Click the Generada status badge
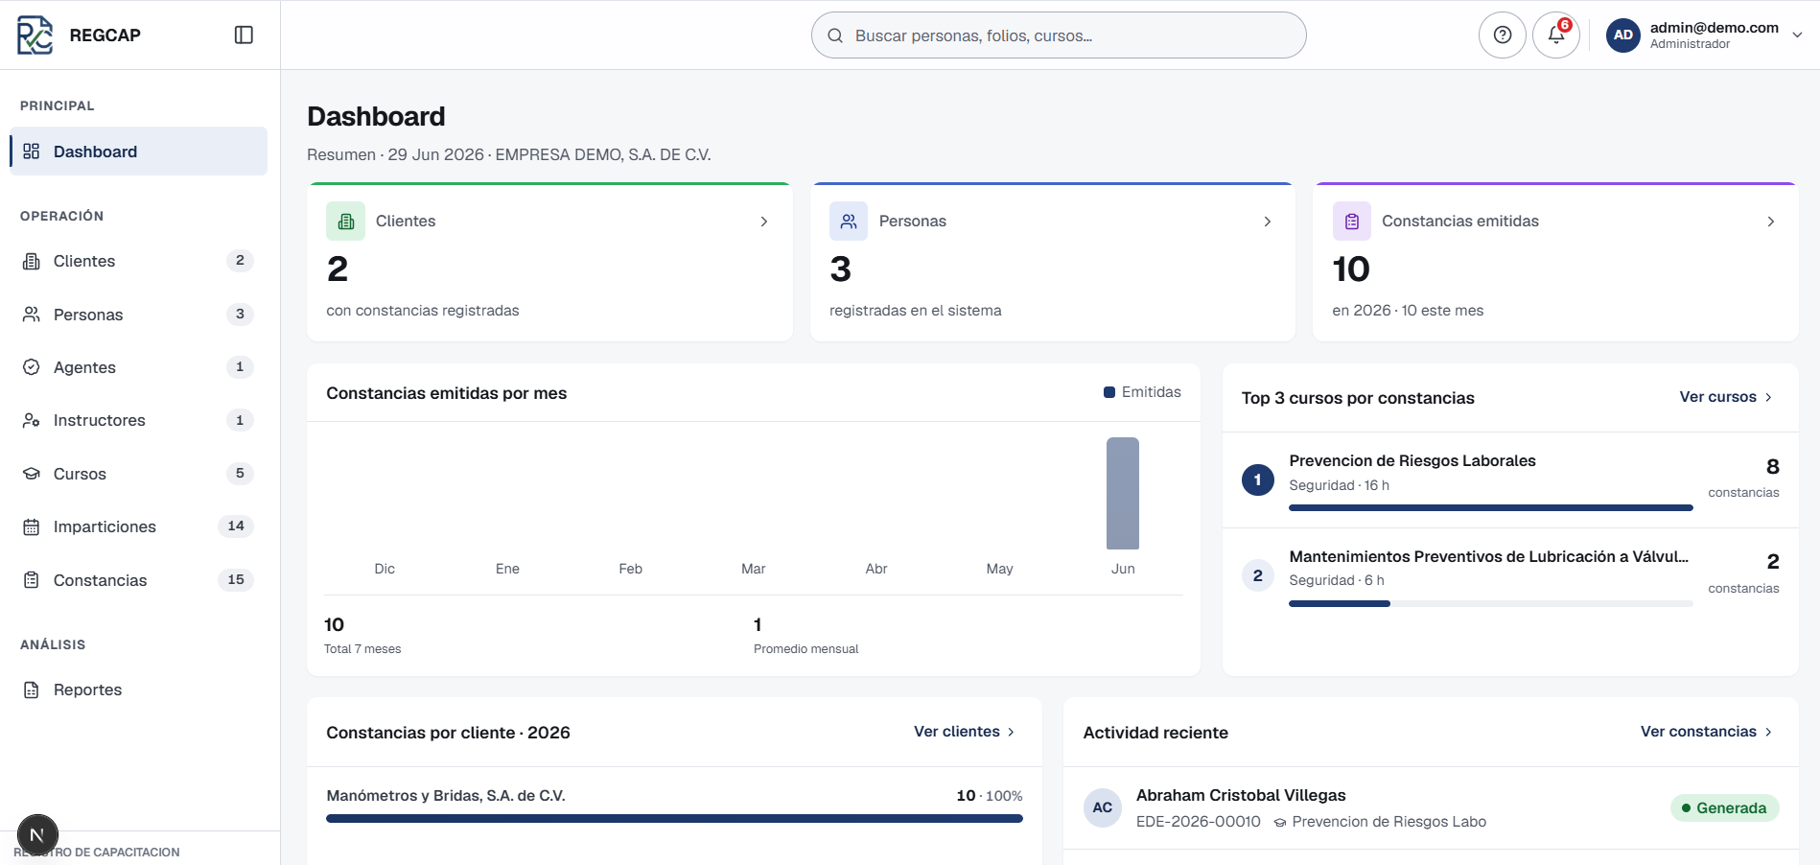The height and width of the screenshot is (865, 1820). tap(1724, 807)
